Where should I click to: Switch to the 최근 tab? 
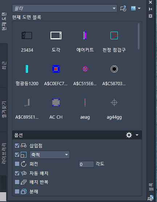click(4, 66)
